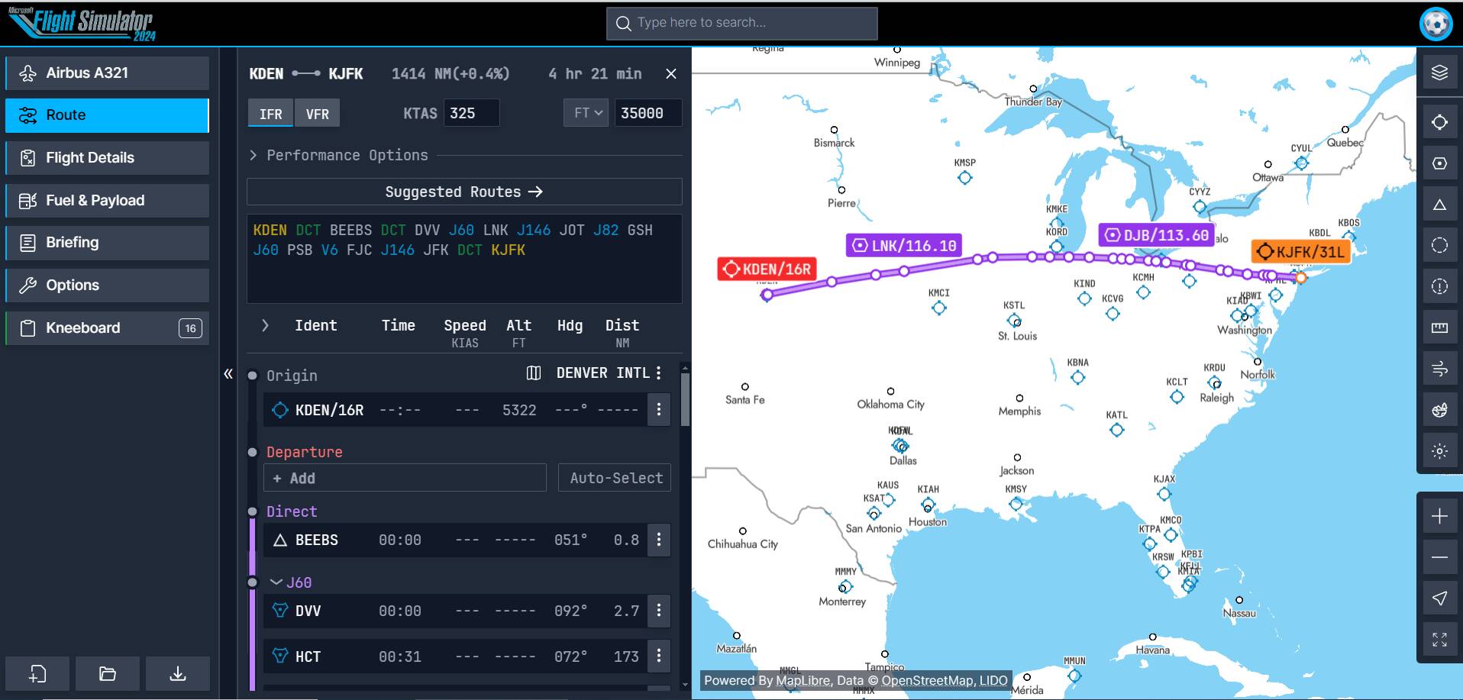Switch flight rules to VFR
This screenshot has width=1463, height=700.
pos(317,113)
